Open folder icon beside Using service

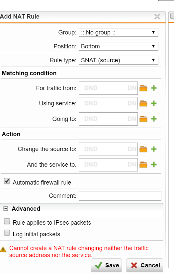point(143,103)
